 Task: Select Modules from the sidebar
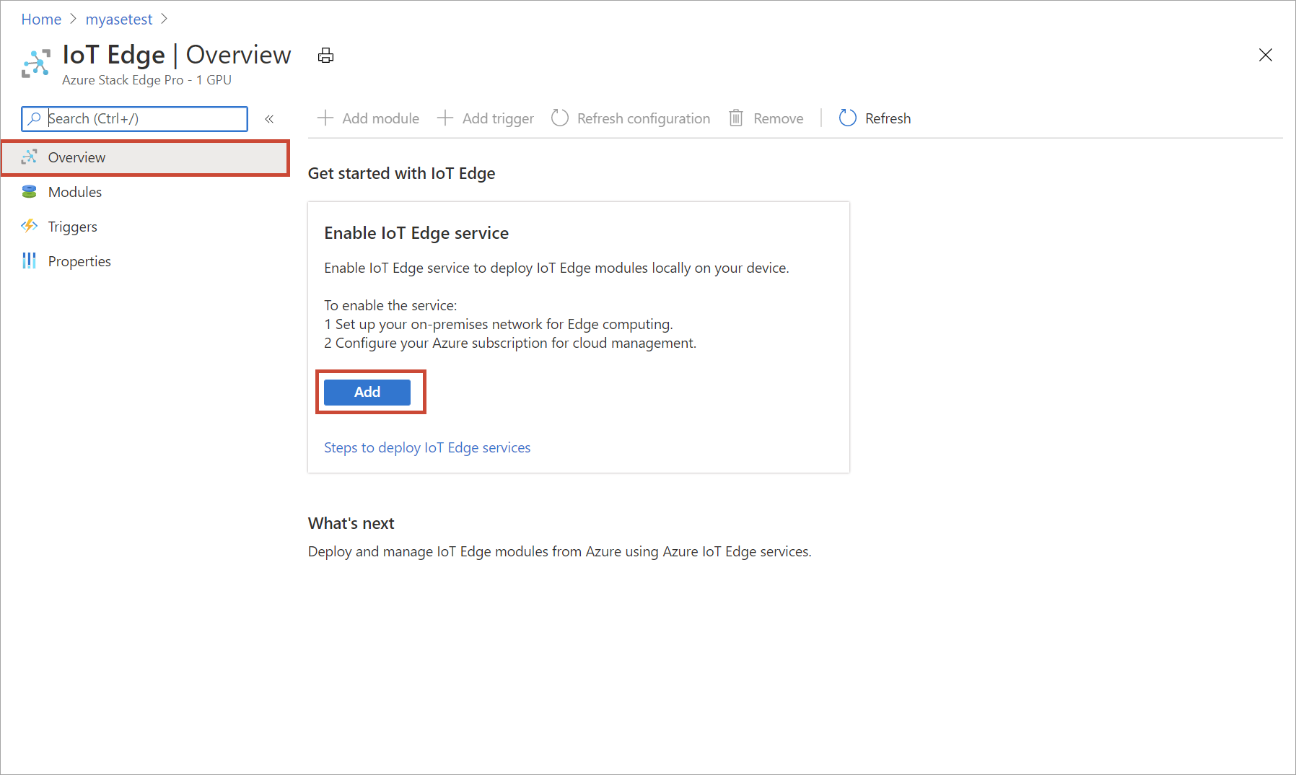tap(74, 191)
